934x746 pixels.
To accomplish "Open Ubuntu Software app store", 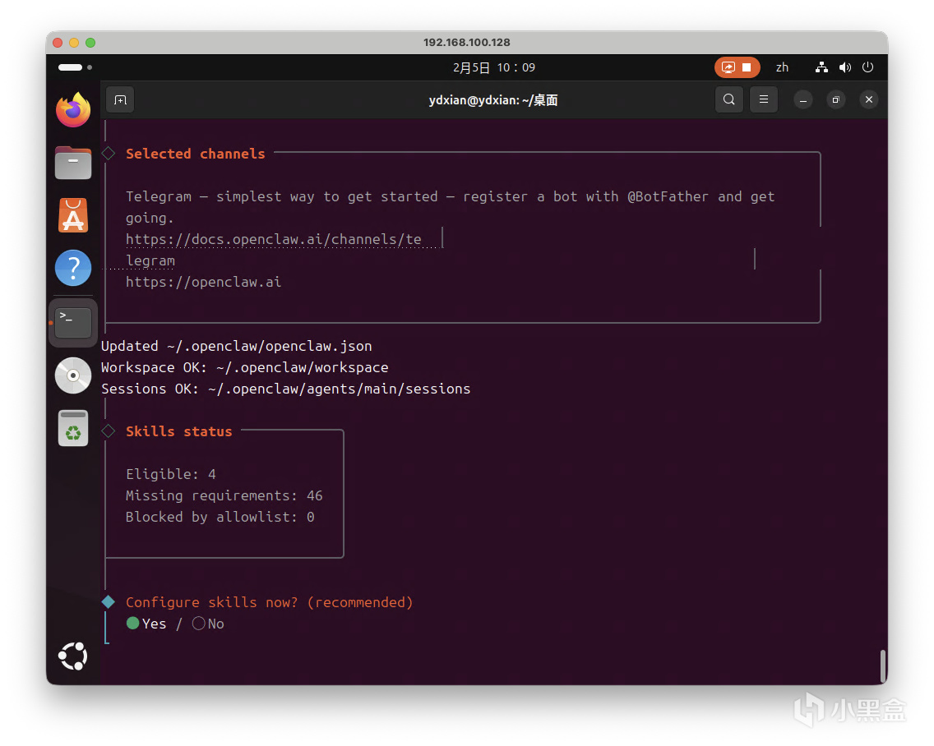I will coord(73,215).
